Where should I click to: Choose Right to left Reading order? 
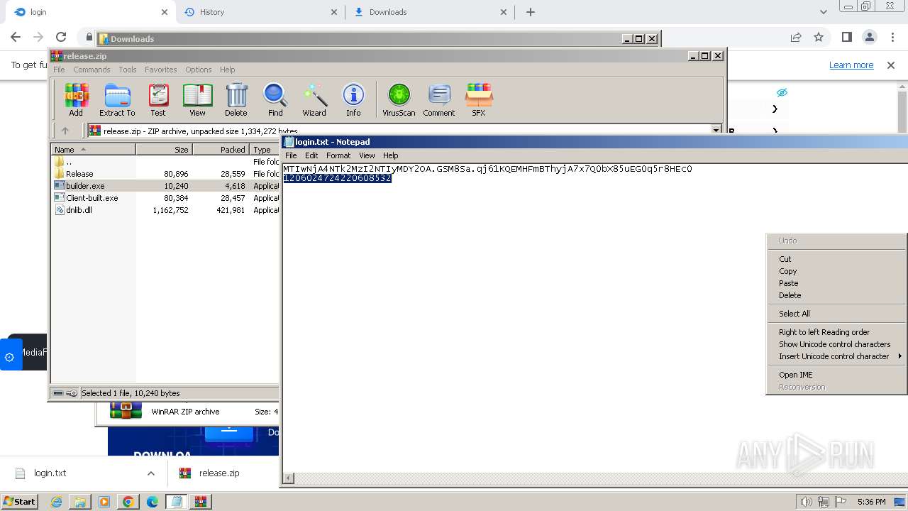[824, 332]
